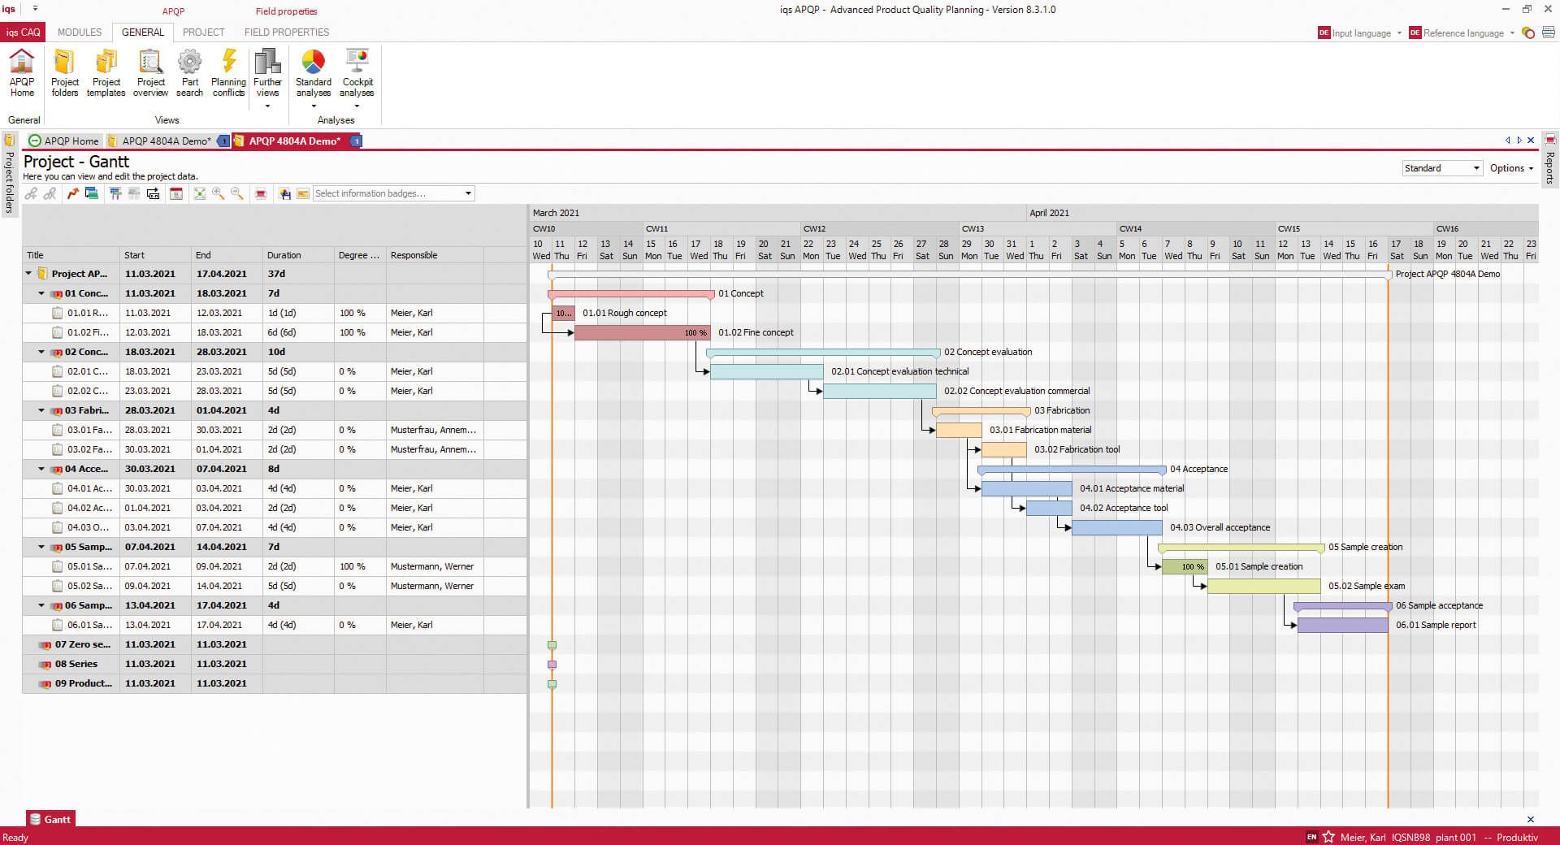Screen dimensions: 1560x845
Task: Start a Part search
Action: 189,73
